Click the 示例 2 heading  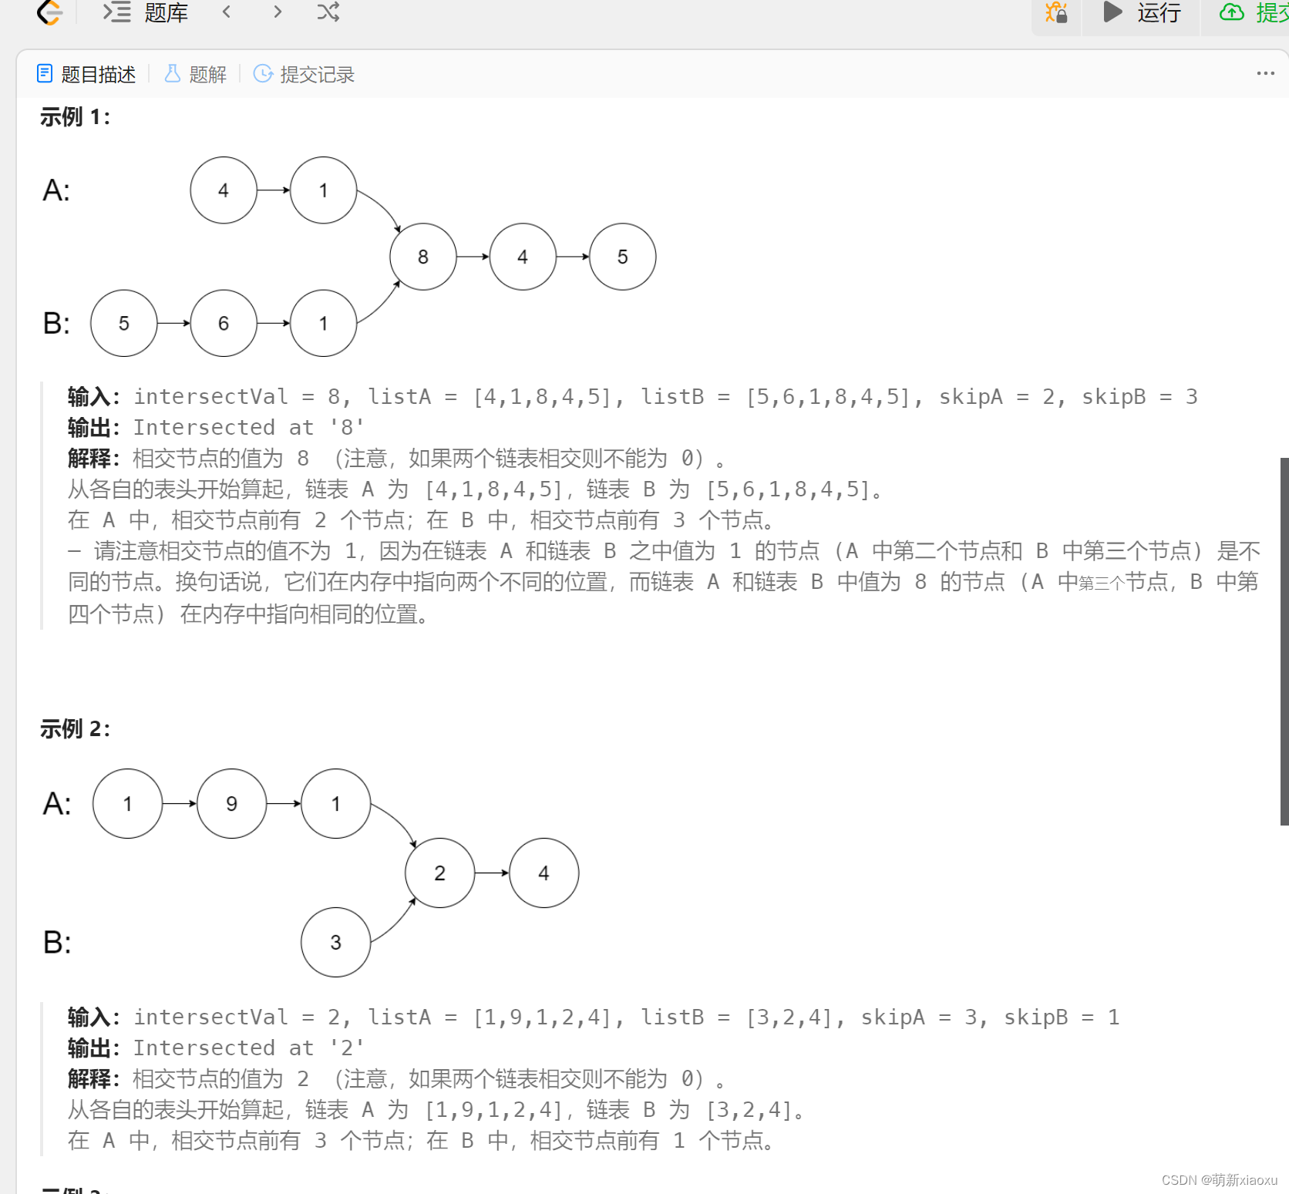coord(75,728)
